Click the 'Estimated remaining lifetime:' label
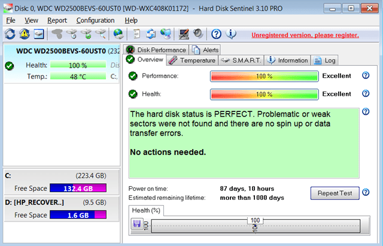The height and width of the screenshot is (246, 383). [167, 198]
